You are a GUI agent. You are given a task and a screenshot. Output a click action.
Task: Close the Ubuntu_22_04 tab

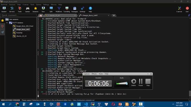coord(75,15)
